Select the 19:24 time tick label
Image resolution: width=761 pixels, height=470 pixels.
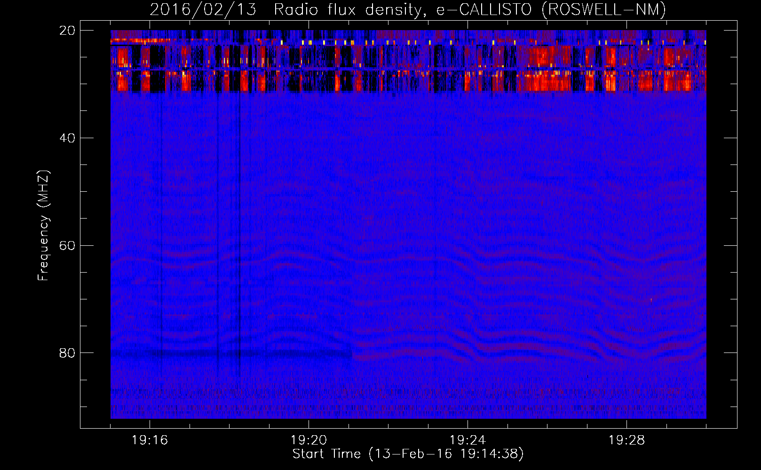[468, 440]
